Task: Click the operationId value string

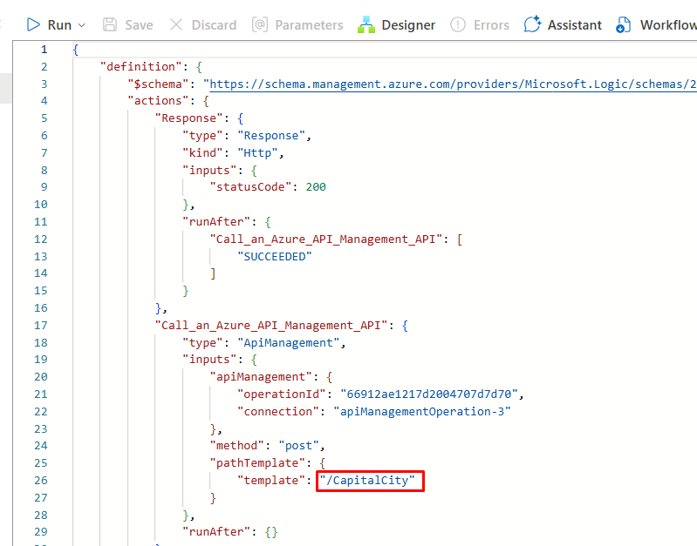Action: point(417,394)
